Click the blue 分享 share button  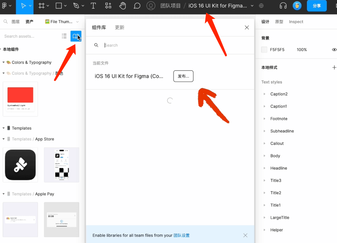click(x=317, y=6)
